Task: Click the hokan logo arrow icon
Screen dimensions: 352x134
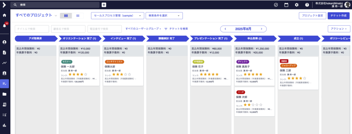Action: [4, 5]
